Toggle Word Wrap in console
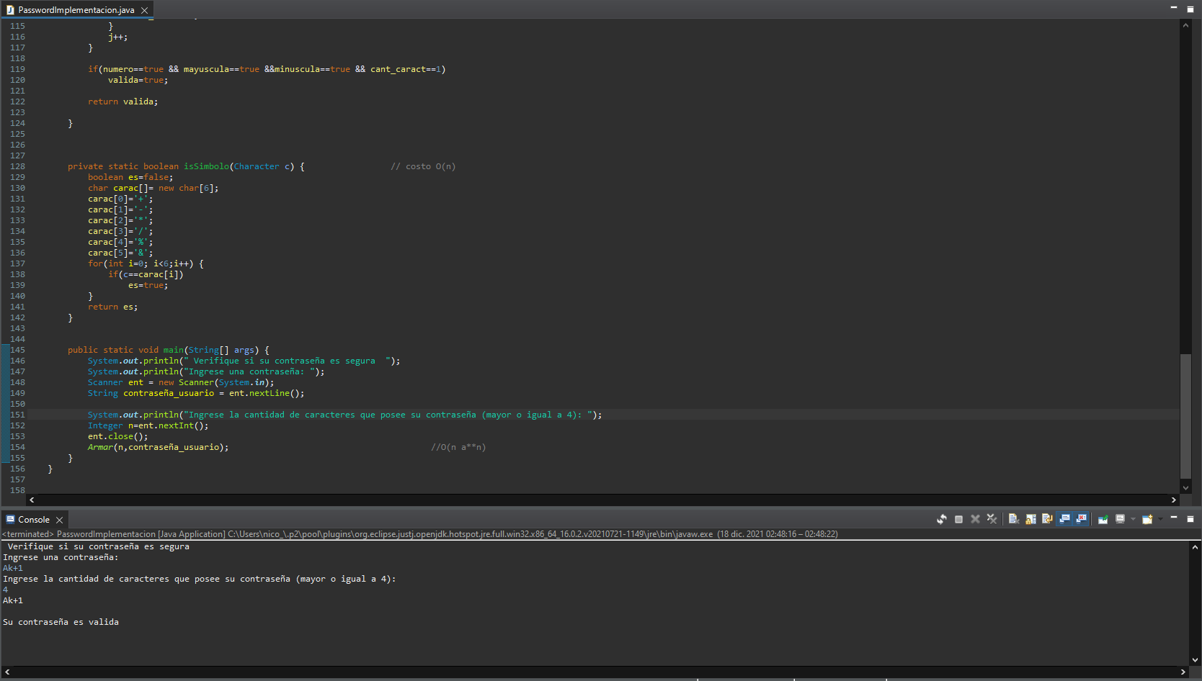Image resolution: width=1202 pixels, height=681 pixels. click(x=1047, y=519)
